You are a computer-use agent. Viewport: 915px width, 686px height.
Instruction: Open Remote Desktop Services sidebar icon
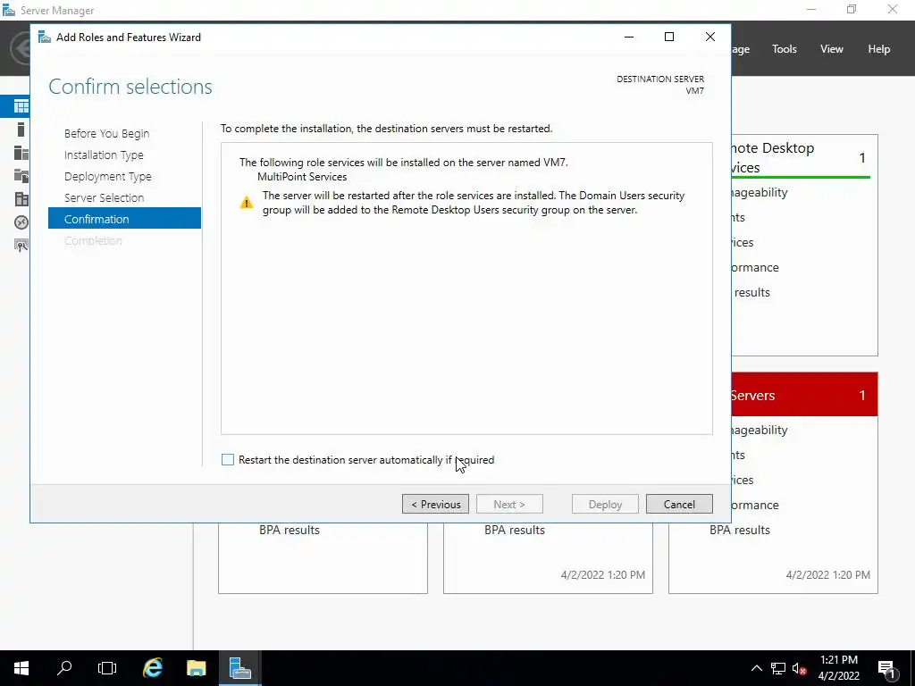coord(21,222)
